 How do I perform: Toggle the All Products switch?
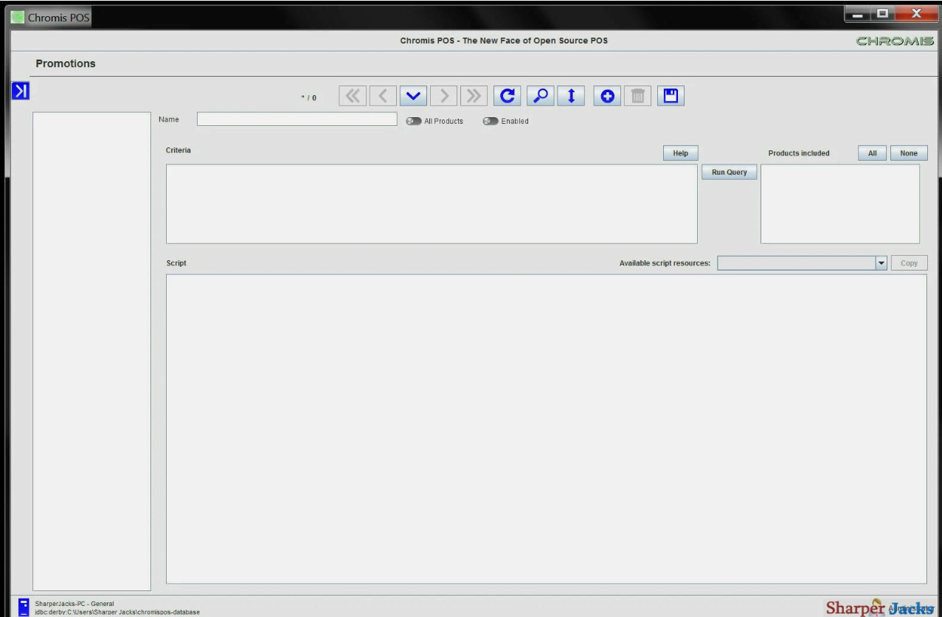[x=413, y=122]
